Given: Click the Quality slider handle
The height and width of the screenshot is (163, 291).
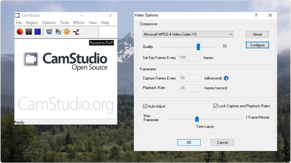Looking at the screenshot, I should tap(198, 47).
